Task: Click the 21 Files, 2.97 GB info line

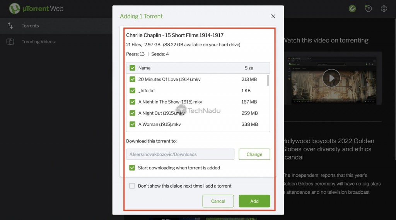Action: (x=183, y=45)
